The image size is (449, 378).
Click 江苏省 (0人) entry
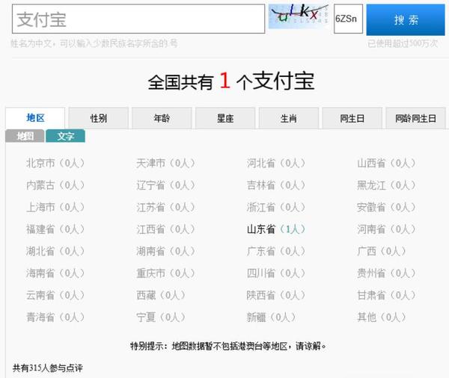click(166, 207)
